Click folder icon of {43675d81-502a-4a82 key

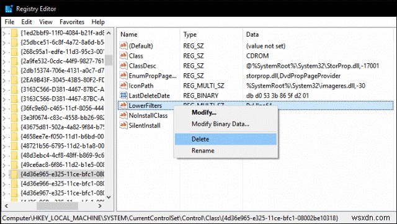click(x=14, y=127)
